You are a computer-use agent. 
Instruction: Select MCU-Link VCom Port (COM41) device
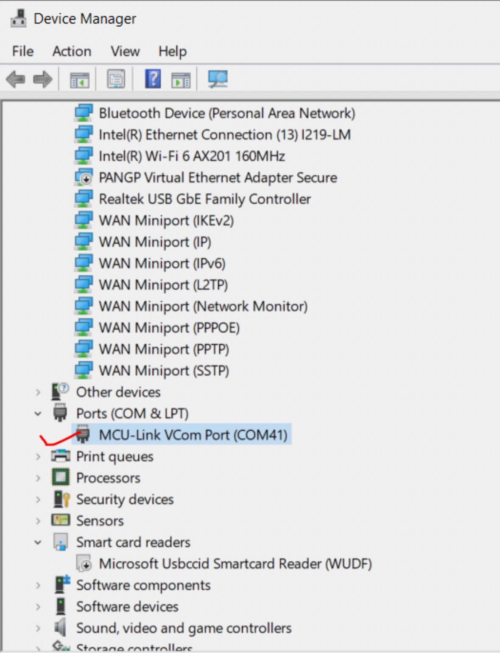click(193, 435)
